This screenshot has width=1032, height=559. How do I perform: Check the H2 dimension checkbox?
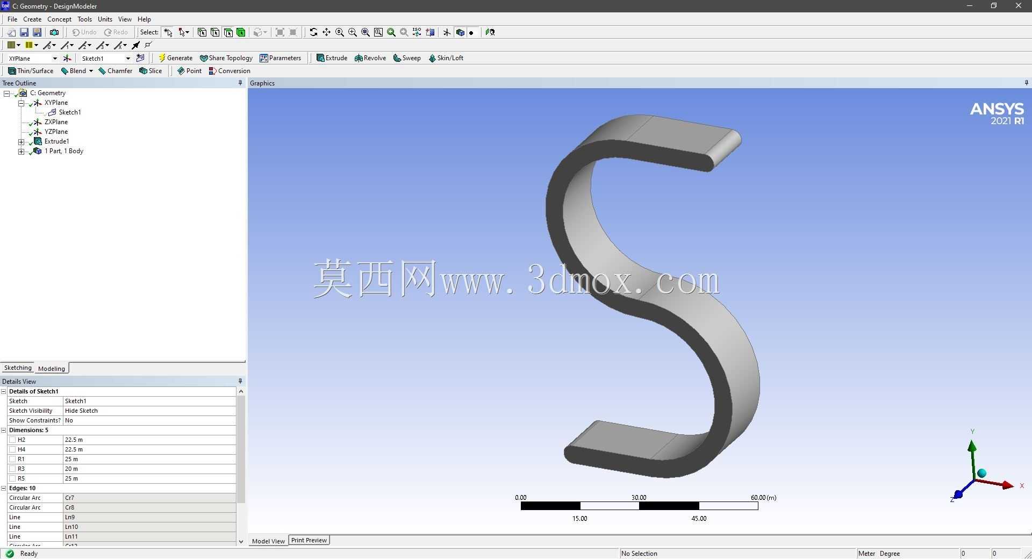coord(12,440)
